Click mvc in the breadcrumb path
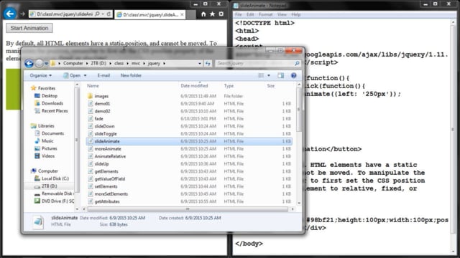 coord(136,63)
